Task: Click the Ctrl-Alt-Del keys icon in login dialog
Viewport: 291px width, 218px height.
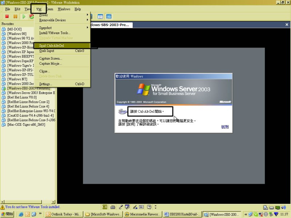Action: tap(123, 112)
